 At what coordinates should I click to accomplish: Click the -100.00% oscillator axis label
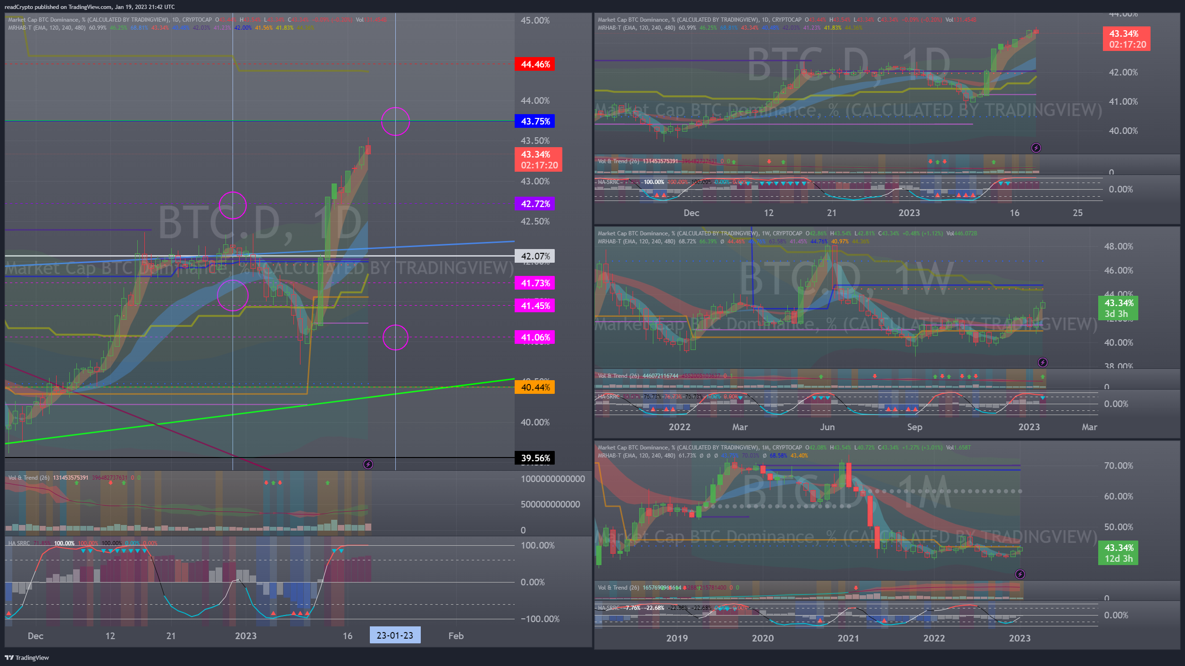(540, 619)
